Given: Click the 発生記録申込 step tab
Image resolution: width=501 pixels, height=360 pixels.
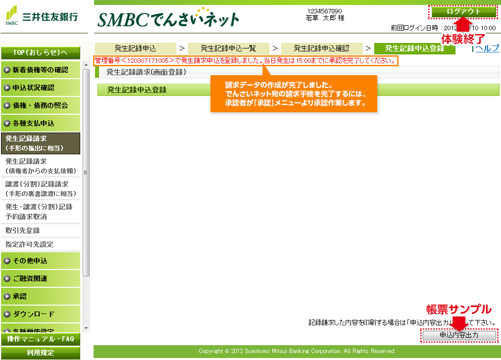Looking at the screenshot, I should click(x=136, y=48).
